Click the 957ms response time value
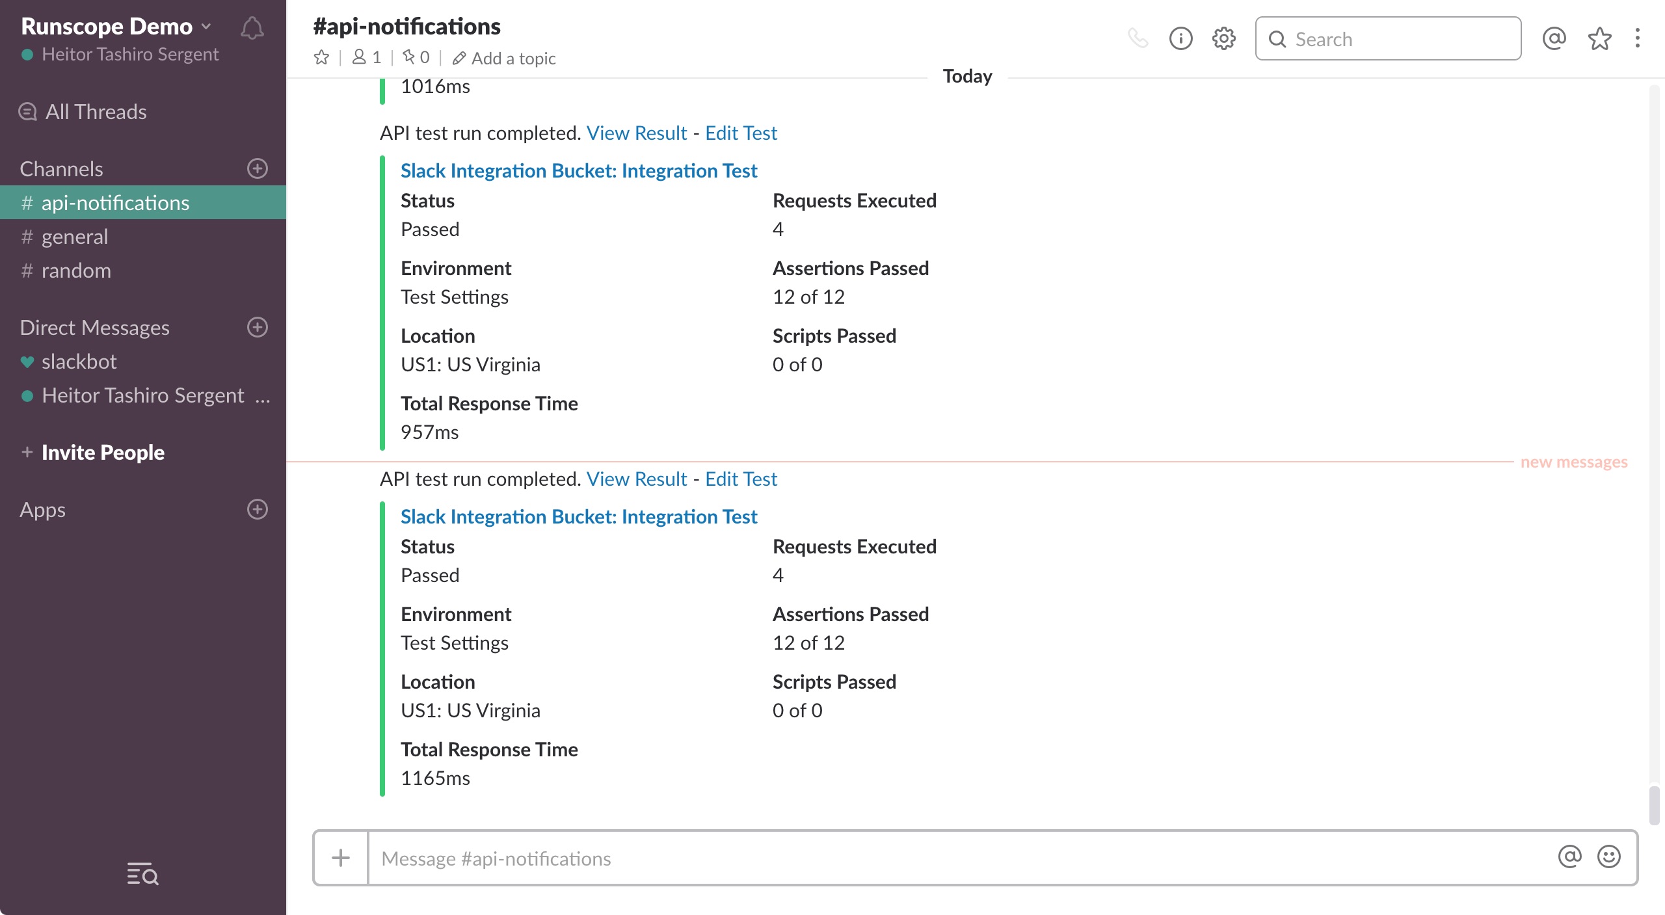1665x915 pixels. (429, 432)
